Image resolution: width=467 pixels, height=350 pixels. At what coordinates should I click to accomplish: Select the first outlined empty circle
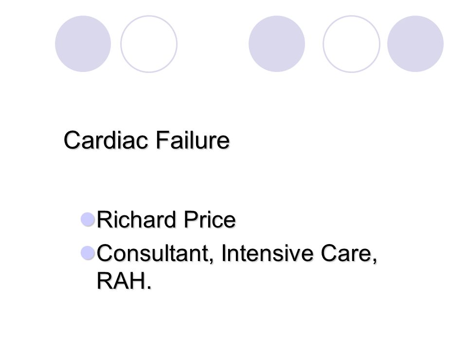[x=149, y=44]
